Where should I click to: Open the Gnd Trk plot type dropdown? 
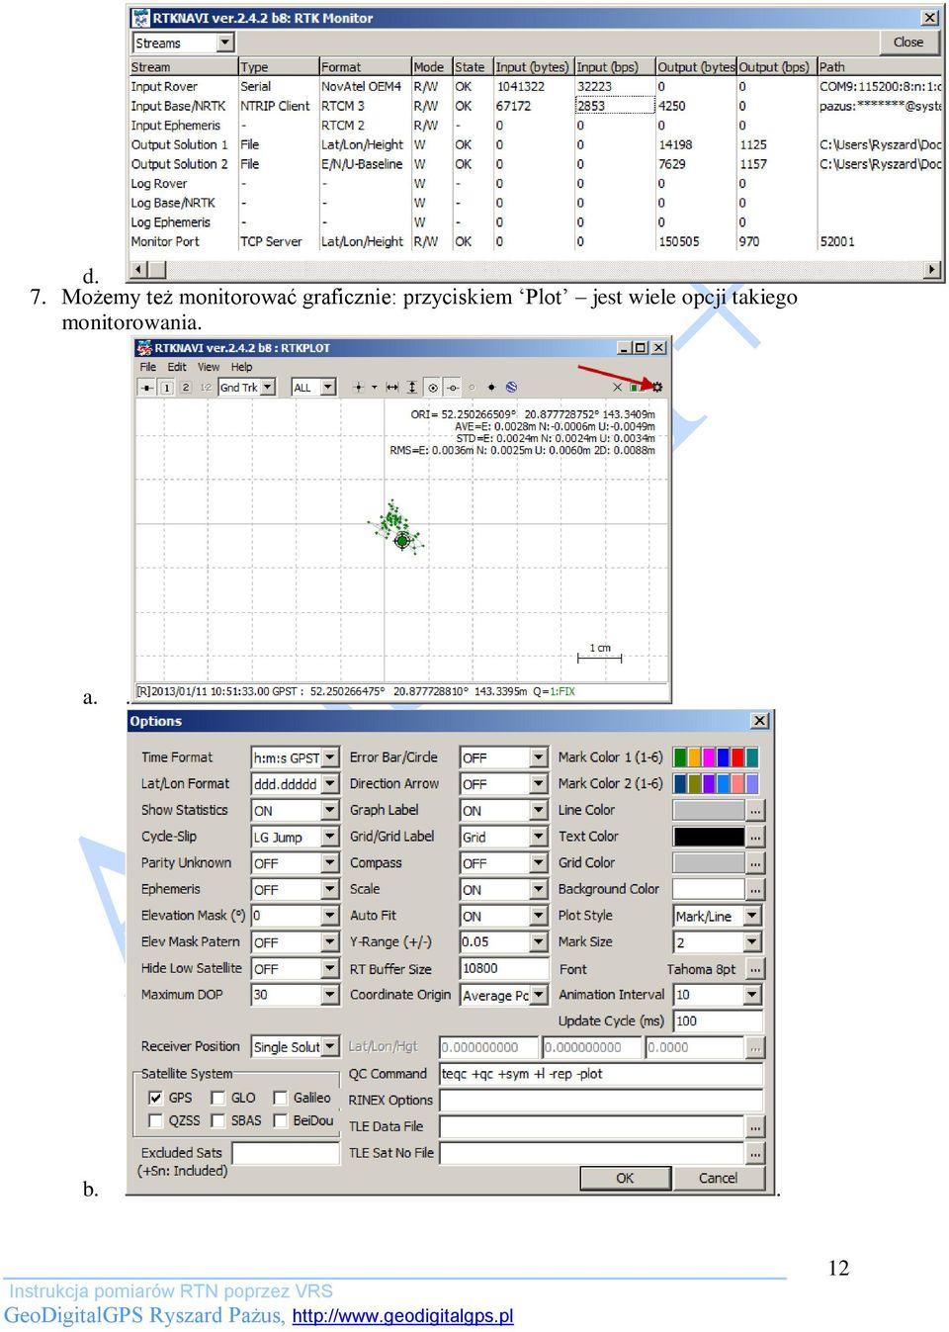point(268,387)
